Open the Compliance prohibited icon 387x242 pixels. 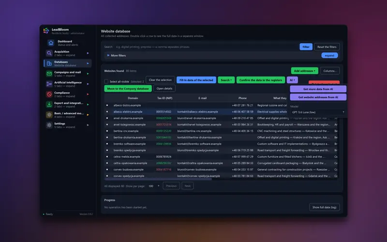point(49,94)
